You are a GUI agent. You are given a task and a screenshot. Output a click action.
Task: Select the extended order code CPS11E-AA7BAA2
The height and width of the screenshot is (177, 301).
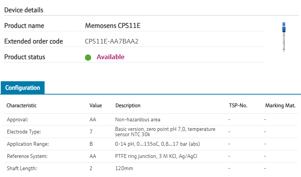tap(112, 41)
